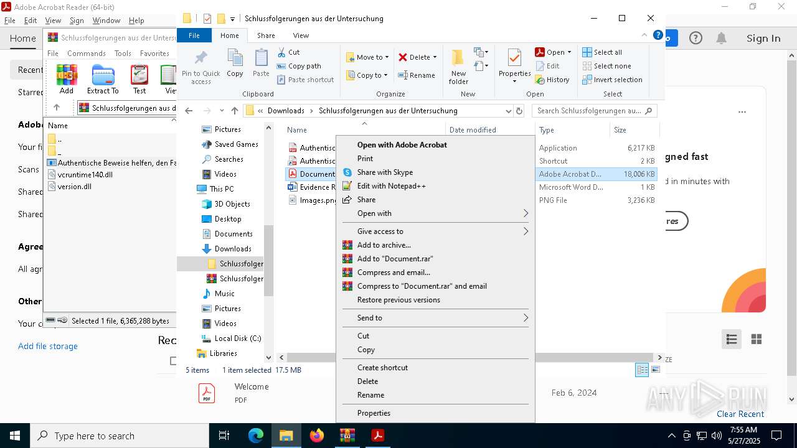Click the History ribbon button
This screenshot has width=797, height=448.
click(552, 80)
